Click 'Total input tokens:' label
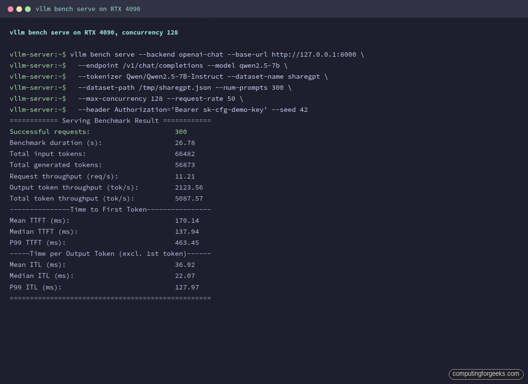Viewport: 528px width, 384px height. click(x=48, y=154)
